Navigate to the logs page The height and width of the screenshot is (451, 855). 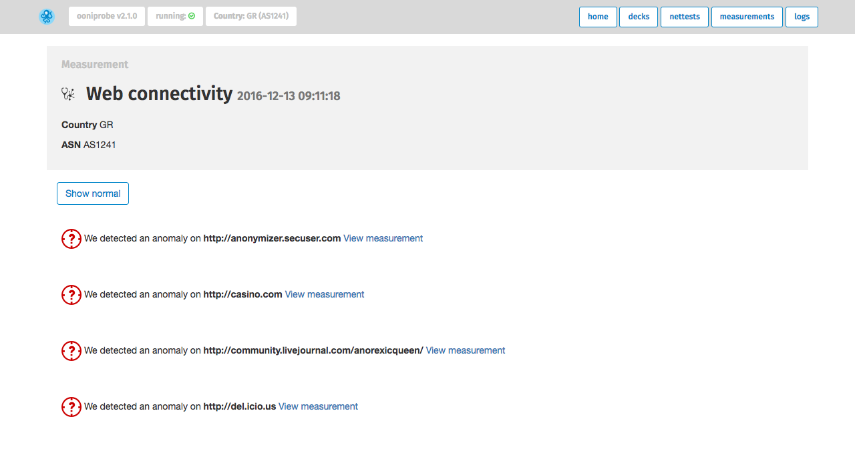(802, 17)
